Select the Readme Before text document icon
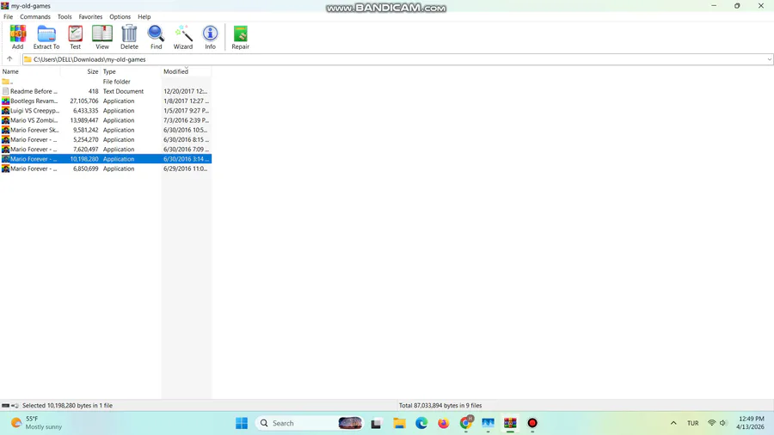The width and height of the screenshot is (774, 435). pyautogui.click(x=5, y=91)
